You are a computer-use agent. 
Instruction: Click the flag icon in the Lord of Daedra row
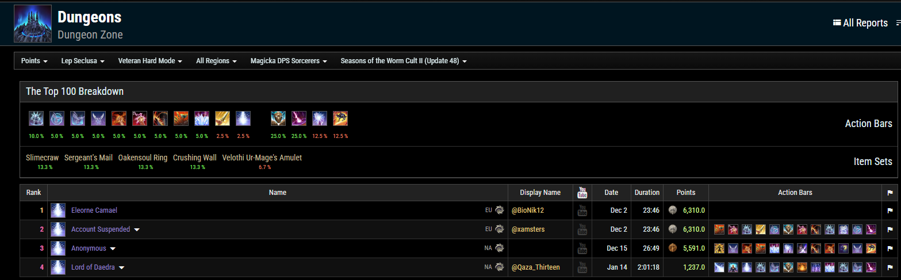tap(890, 267)
